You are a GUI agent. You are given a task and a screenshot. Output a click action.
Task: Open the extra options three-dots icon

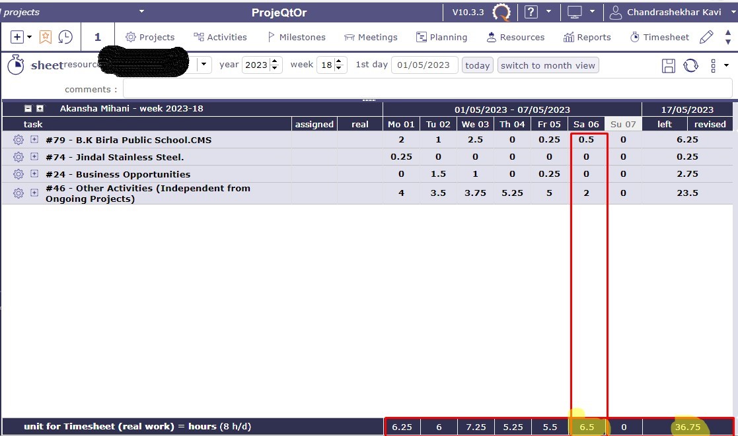(x=713, y=65)
